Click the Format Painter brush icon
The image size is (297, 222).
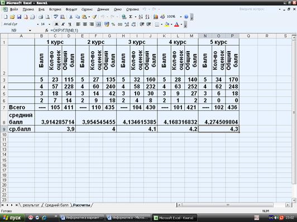tap(94, 17)
